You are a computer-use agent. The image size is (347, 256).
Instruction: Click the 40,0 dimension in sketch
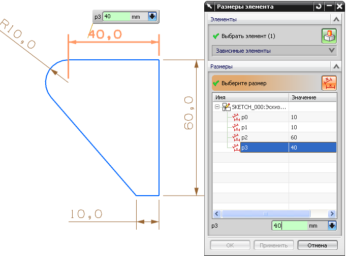[105, 34]
